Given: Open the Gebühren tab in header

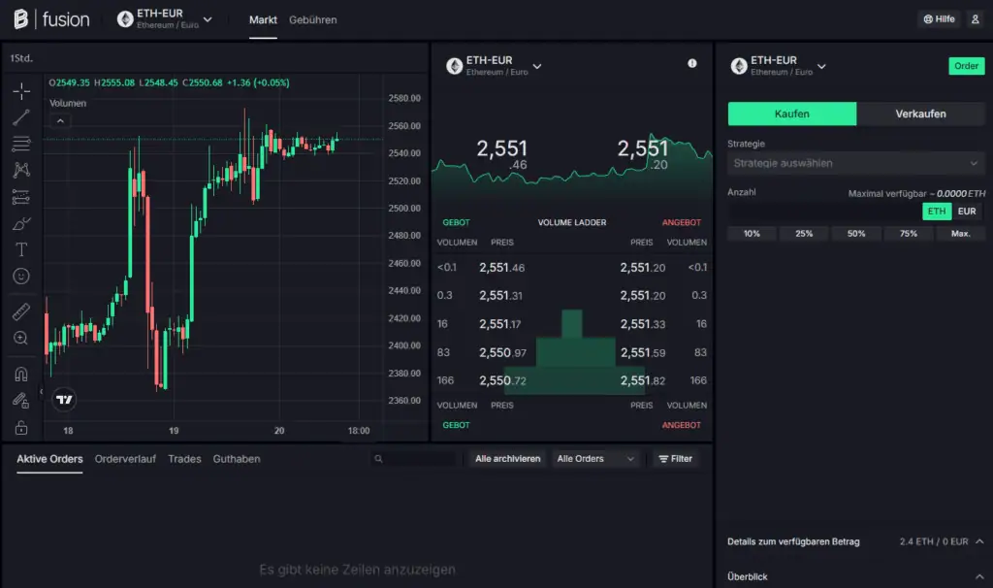Looking at the screenshot, I should pyautogui.click(x=313, y=19).
